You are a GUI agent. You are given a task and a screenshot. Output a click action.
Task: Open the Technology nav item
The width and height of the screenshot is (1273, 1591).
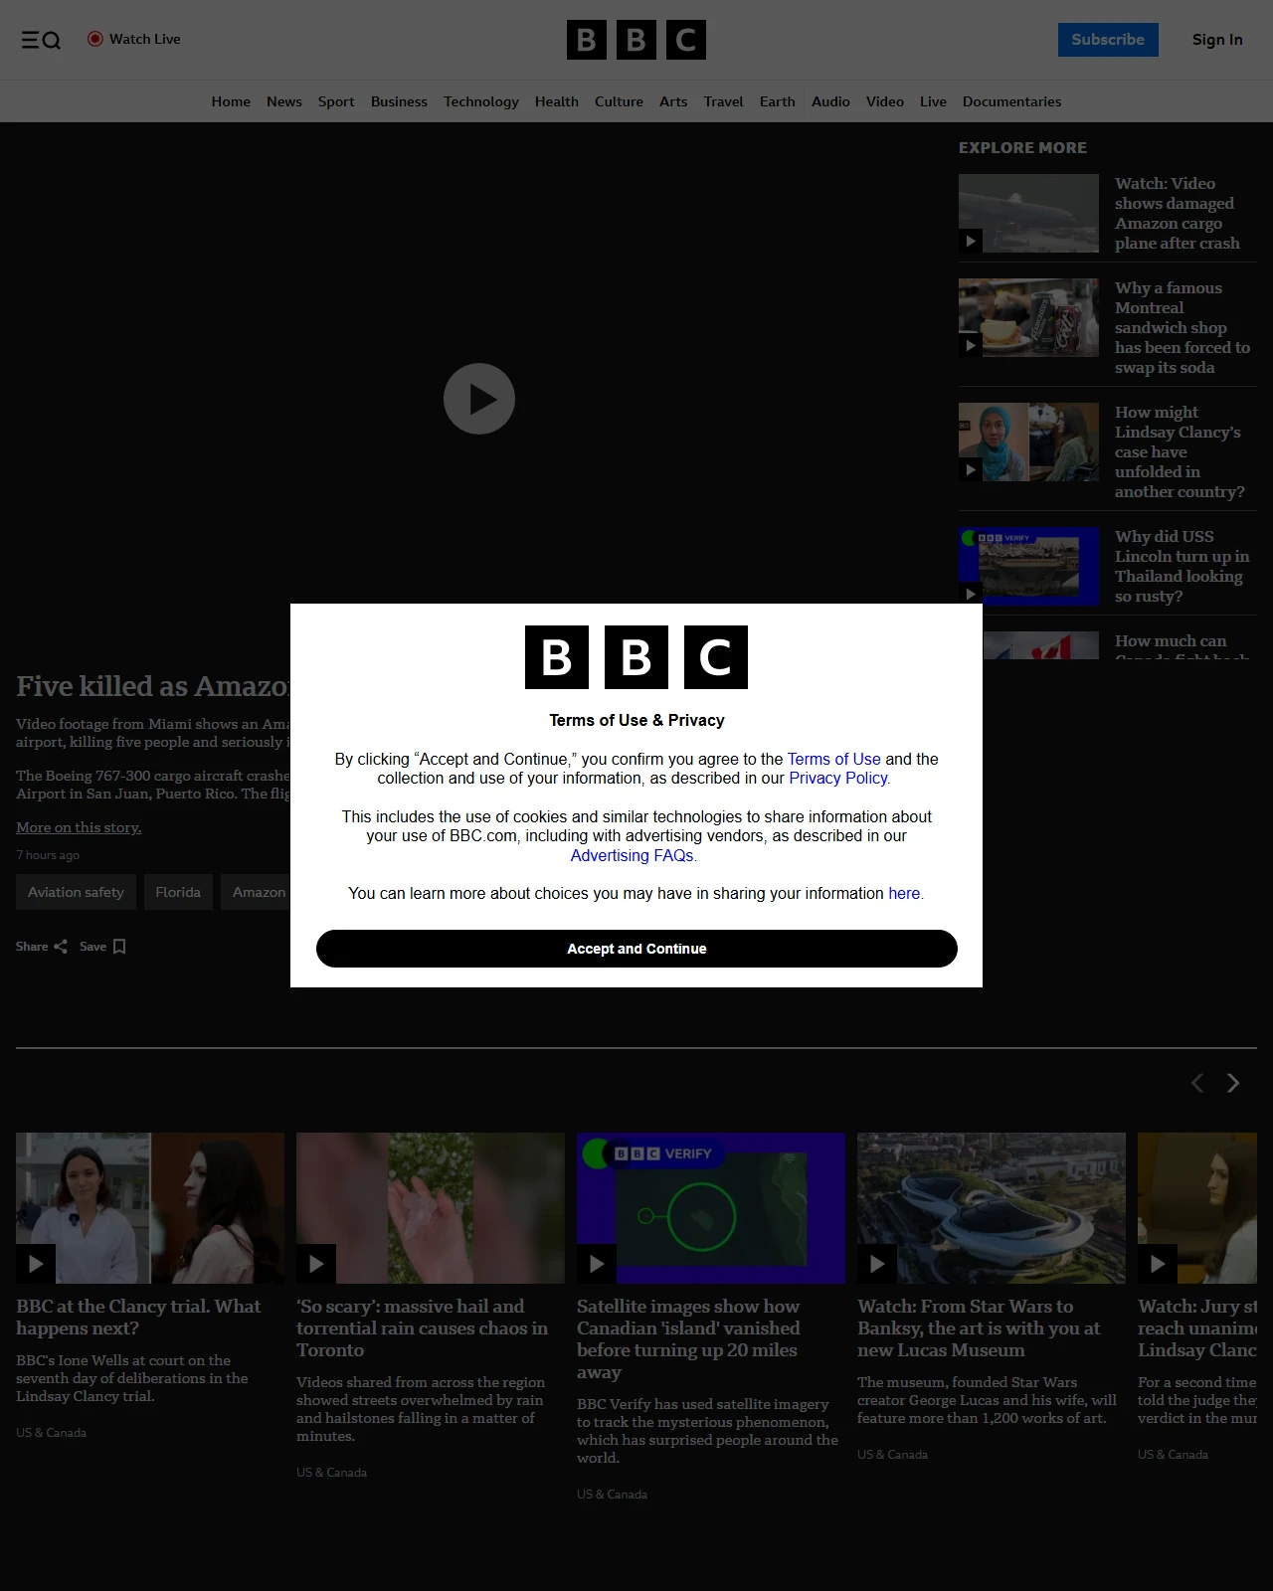click(x=481, y=101)
